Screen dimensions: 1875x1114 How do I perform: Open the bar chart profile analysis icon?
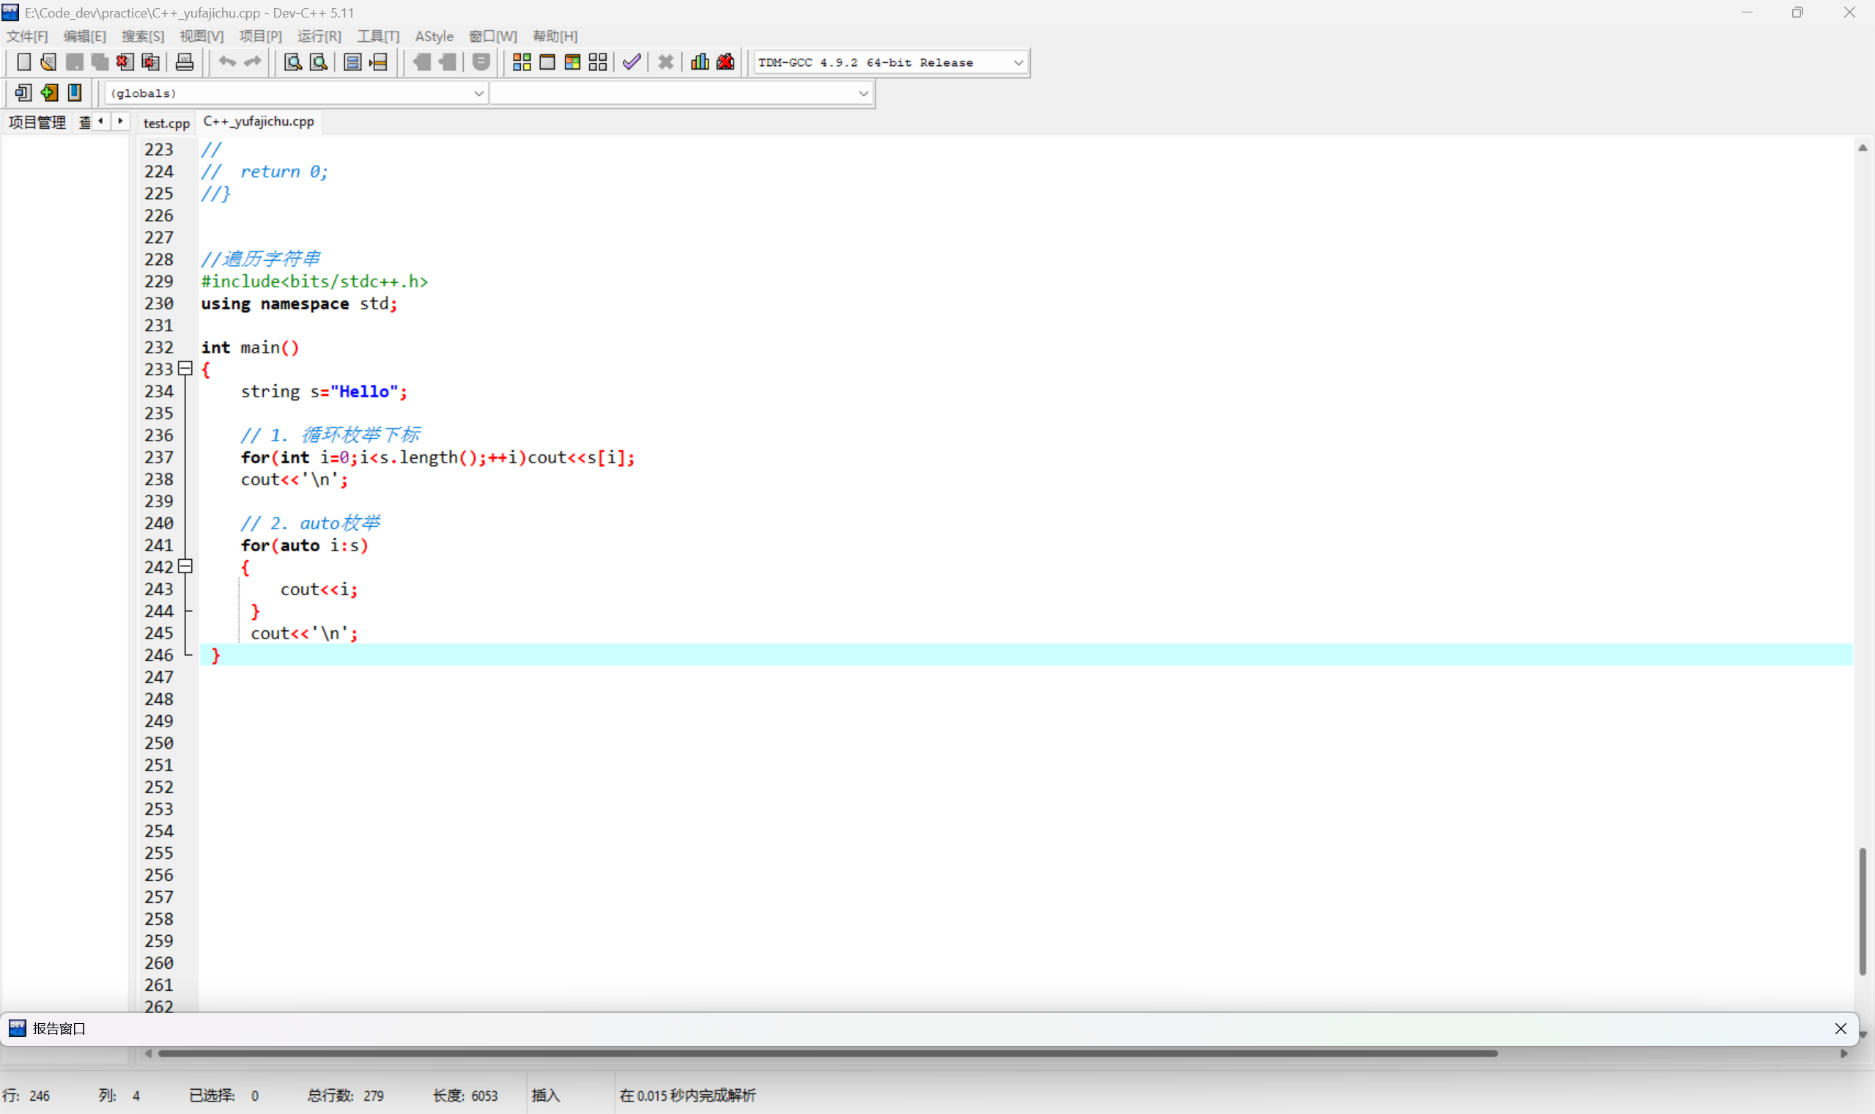pos(699,62)
